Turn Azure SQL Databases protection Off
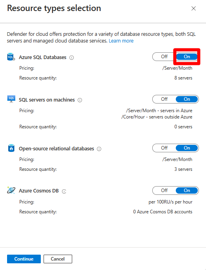 pos(164,57)
